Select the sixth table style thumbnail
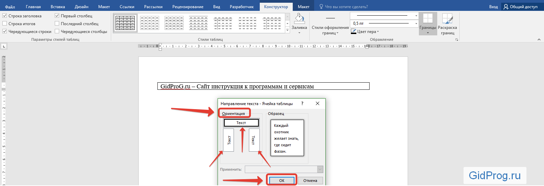This screenshot has height=186, width=544. (248, 23)
